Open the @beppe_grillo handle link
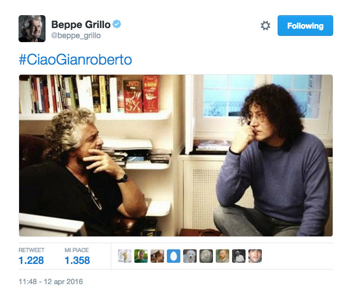Image resolution: width=354 pixels, height=292 pixels. [76, 35]
